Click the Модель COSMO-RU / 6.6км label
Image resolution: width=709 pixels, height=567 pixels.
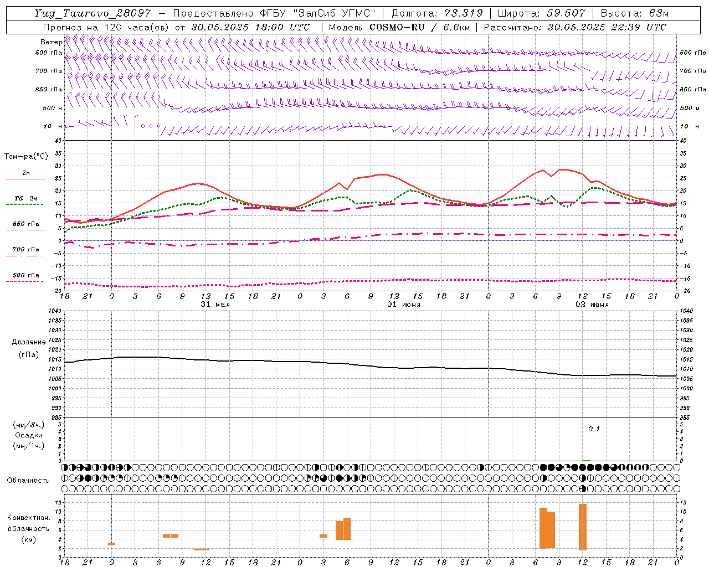pyautogui.click(x=399, y=27)
